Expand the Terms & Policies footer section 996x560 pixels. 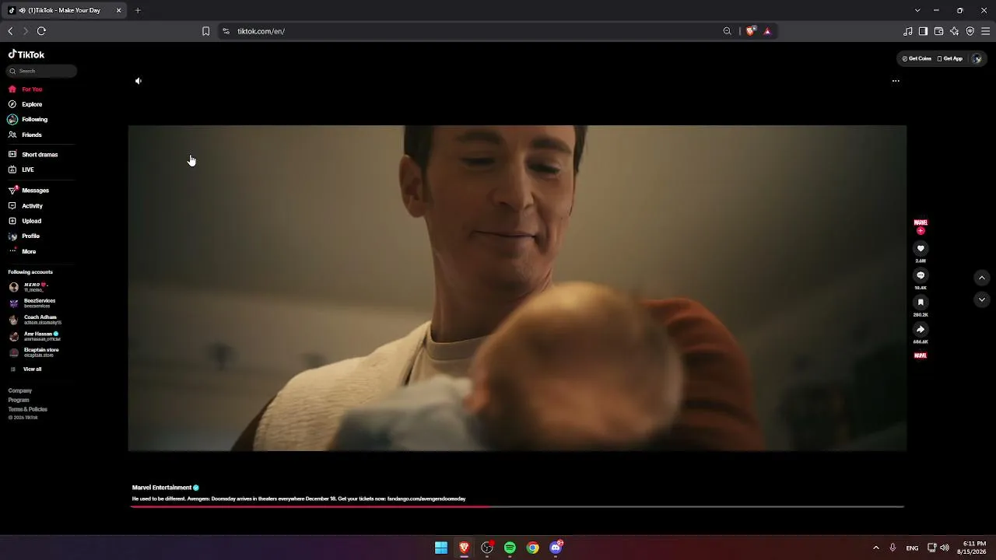tap(28, 409)
